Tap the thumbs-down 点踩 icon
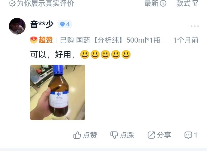This screenshot has width=207, height=151. 114,135
